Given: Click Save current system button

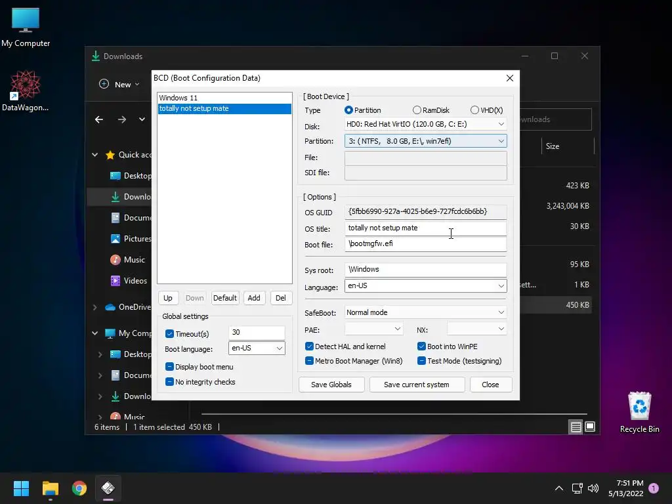Looking at the screenshot, I should [417, 385].
